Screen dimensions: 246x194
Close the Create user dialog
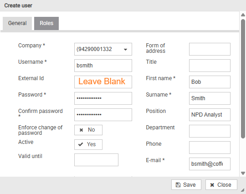(221, 185)
